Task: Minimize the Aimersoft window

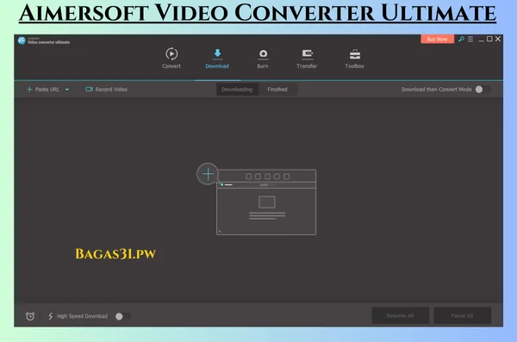Action: pos(481,40)
